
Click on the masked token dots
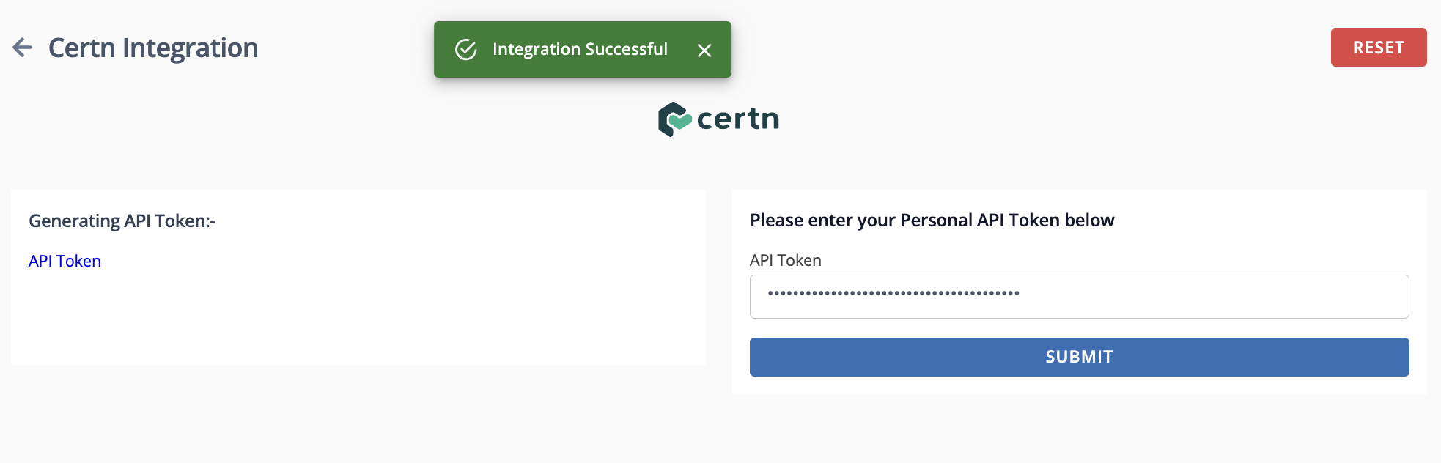click(893, 293)
